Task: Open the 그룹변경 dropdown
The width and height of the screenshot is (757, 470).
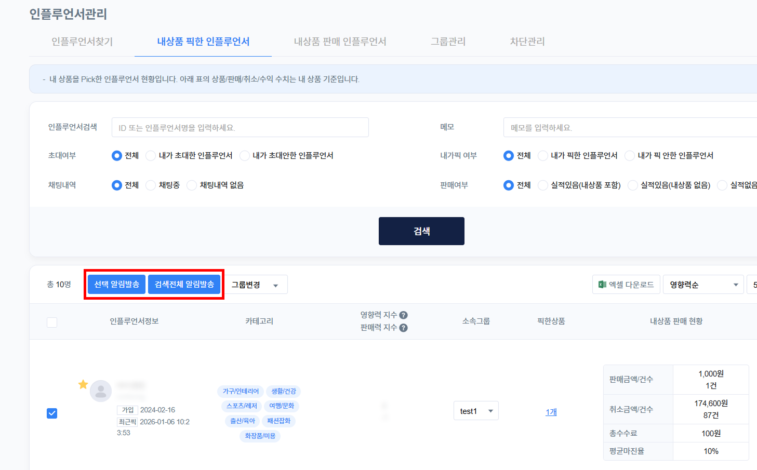Action: [256, 285]
